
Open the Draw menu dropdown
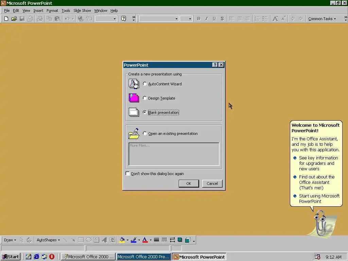click(x=10, y=240)
